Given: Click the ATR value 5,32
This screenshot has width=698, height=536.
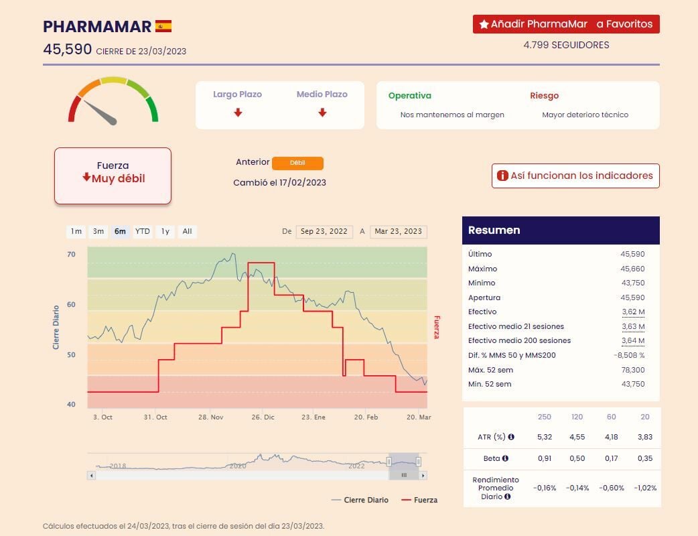Looking at the screenshot, I should pyautogui.click(x=545, y=437).
